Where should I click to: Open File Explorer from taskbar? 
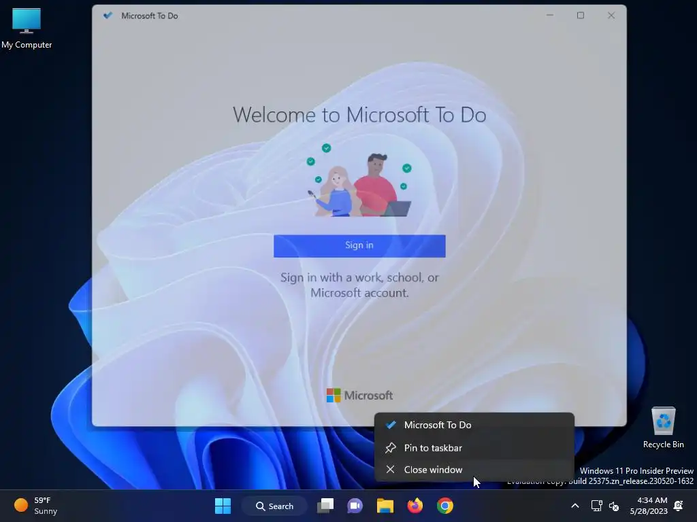coord(385,506)
